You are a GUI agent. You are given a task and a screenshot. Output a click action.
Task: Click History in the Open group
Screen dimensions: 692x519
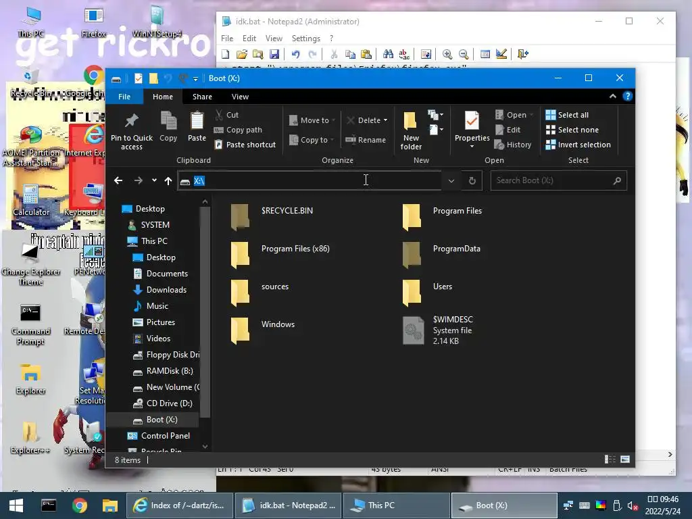coord(513,145)
